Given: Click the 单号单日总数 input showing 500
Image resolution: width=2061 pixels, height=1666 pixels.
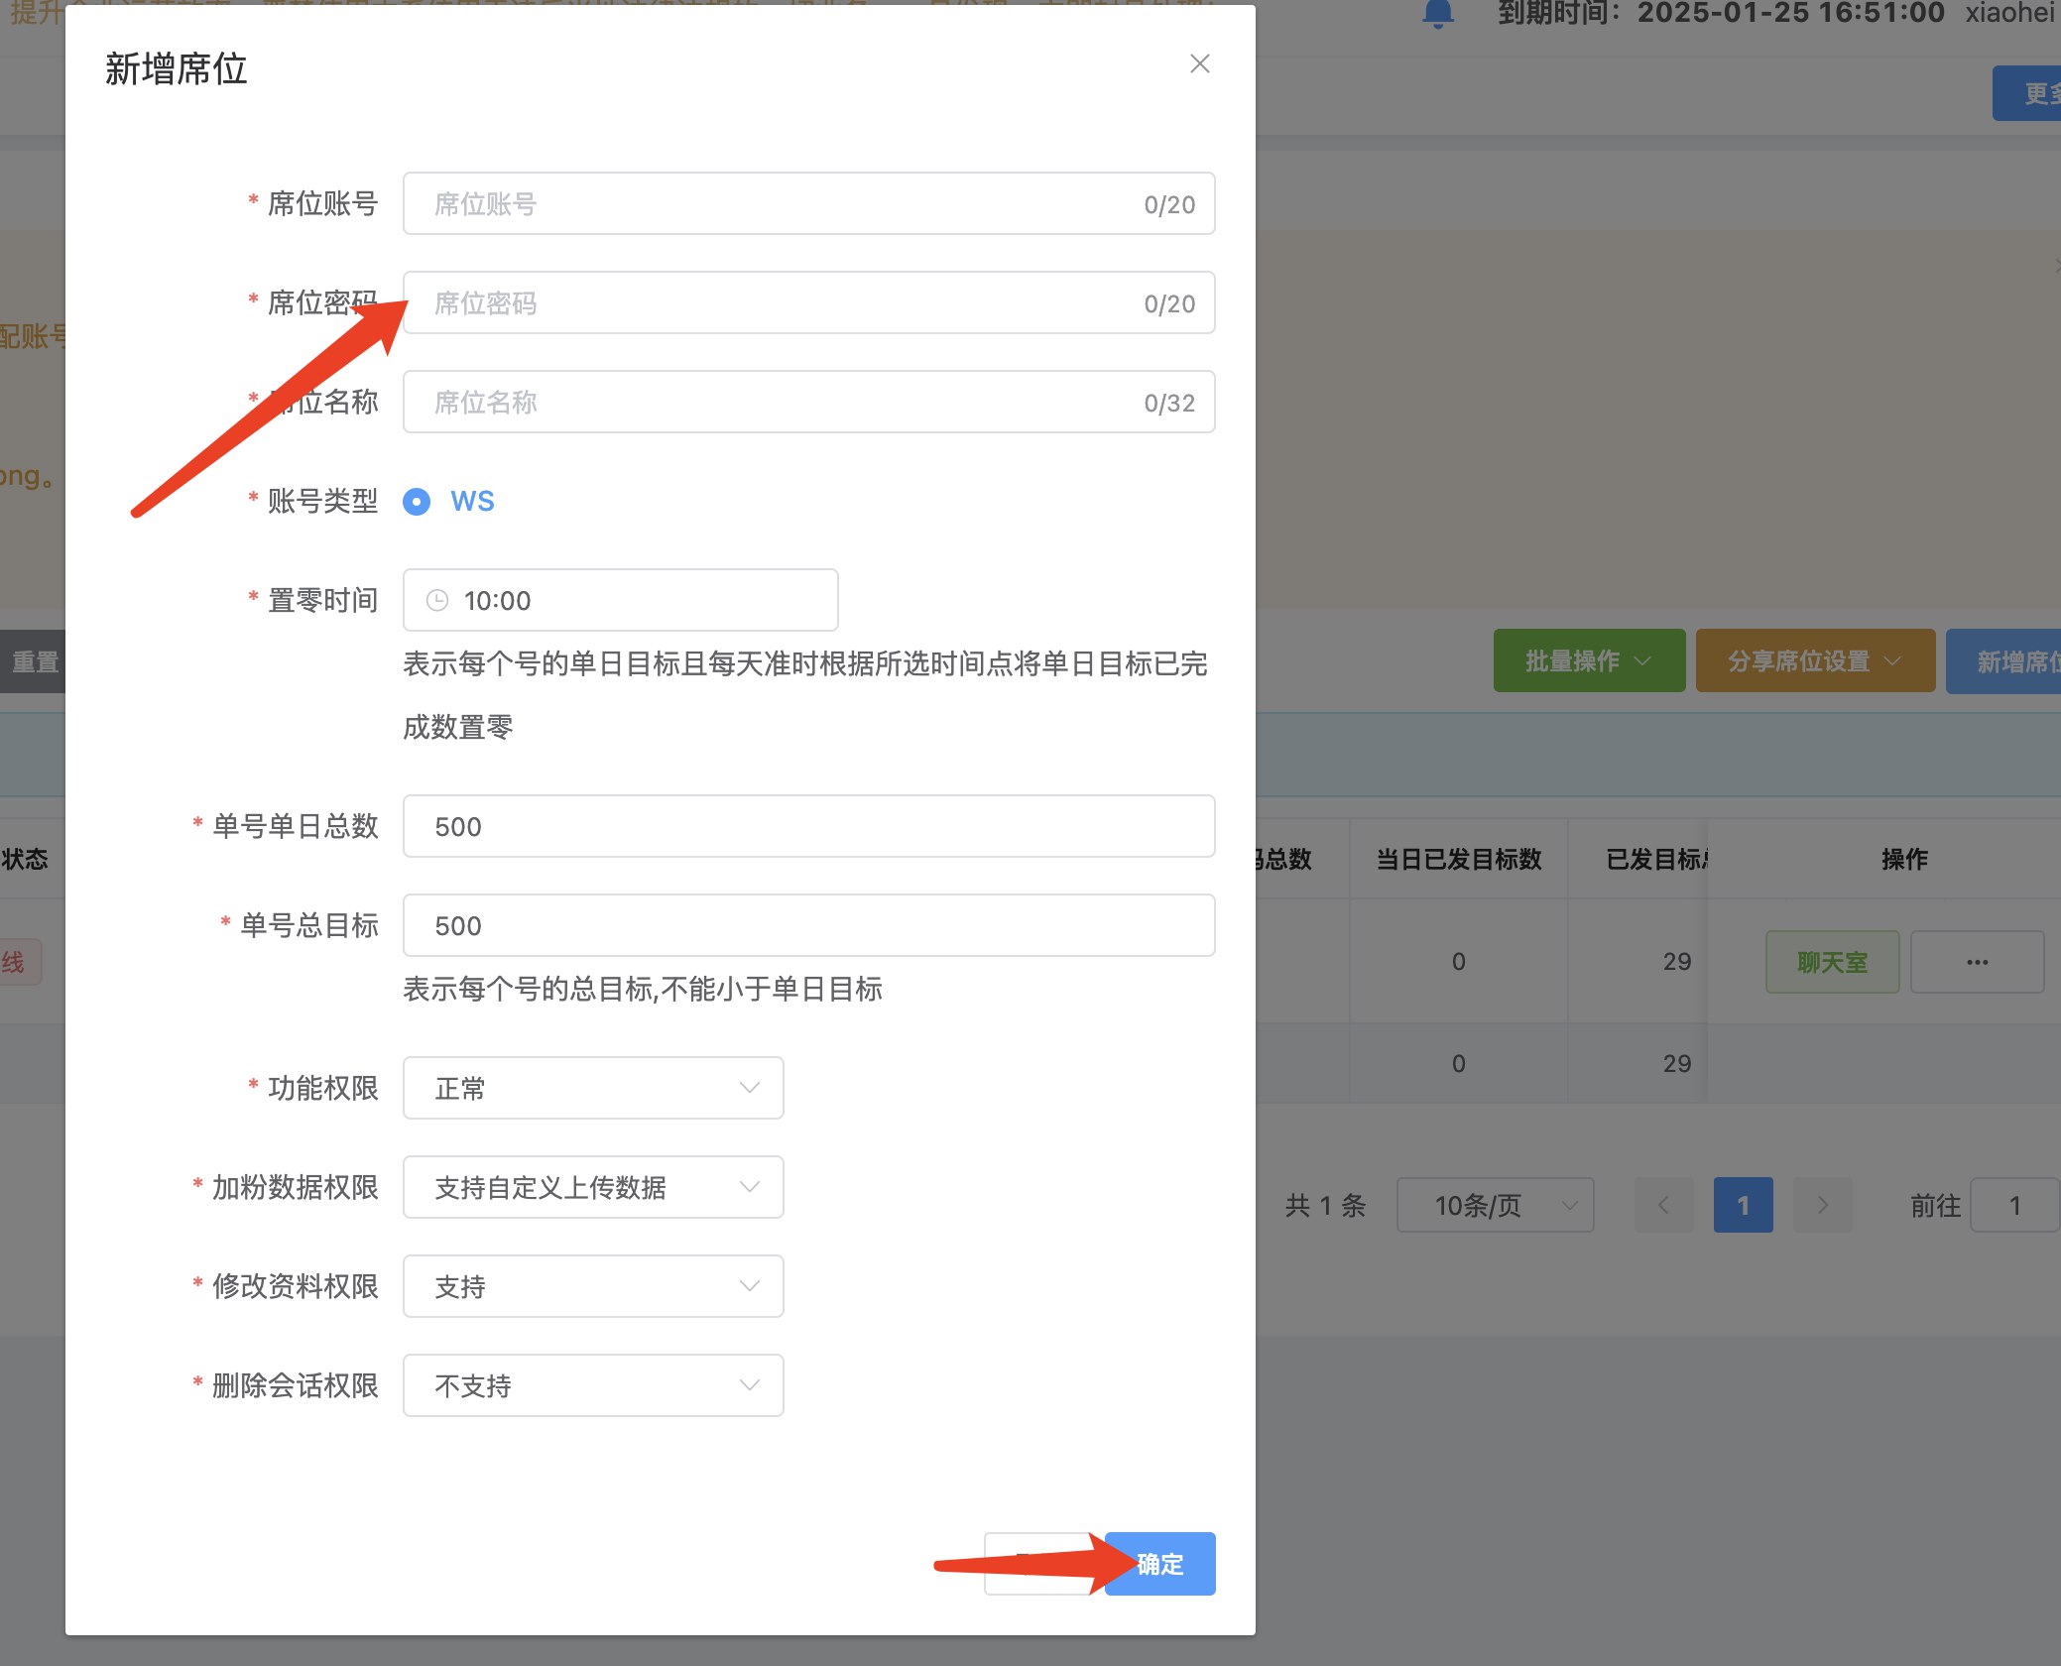Looking at the screenshot, I should click(x=807, y=826).
